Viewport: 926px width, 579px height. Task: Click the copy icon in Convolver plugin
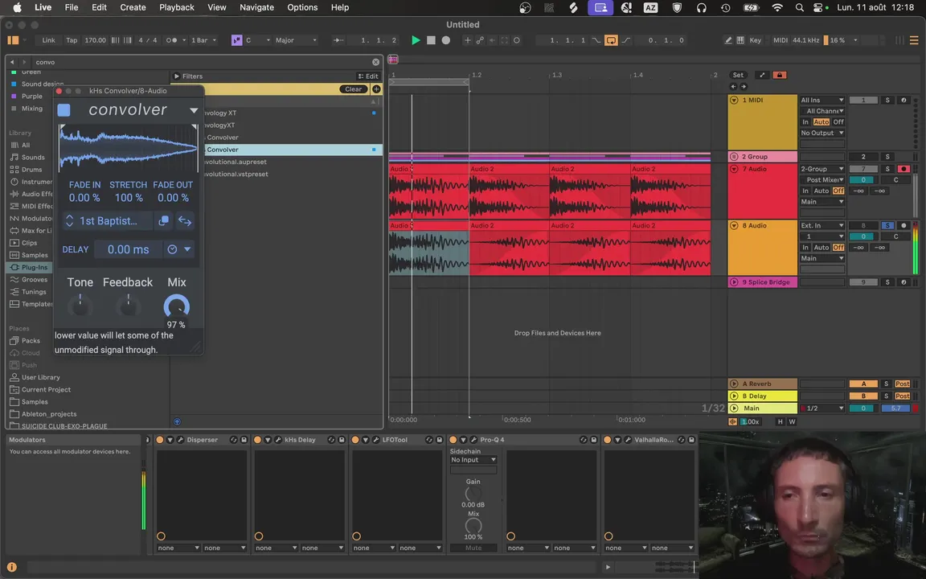[x=164, y=220]
